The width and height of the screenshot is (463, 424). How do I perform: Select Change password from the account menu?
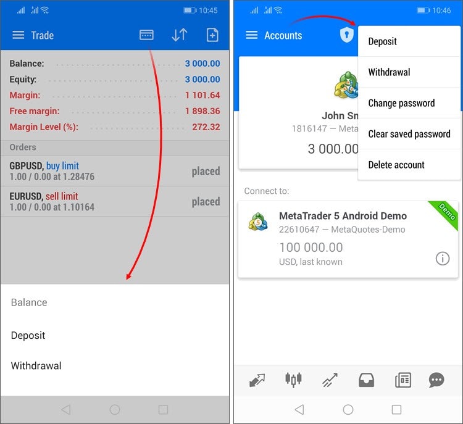(x=401, y=103)
